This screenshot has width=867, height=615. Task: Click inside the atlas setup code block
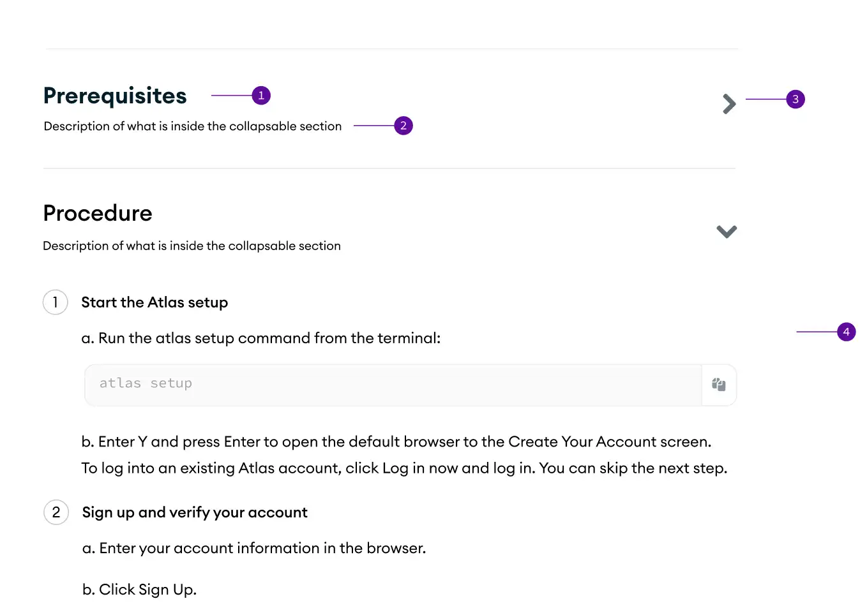click(x=393, y=385)
